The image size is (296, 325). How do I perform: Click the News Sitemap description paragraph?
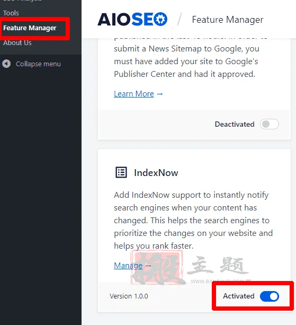click(x=186, y=58)
